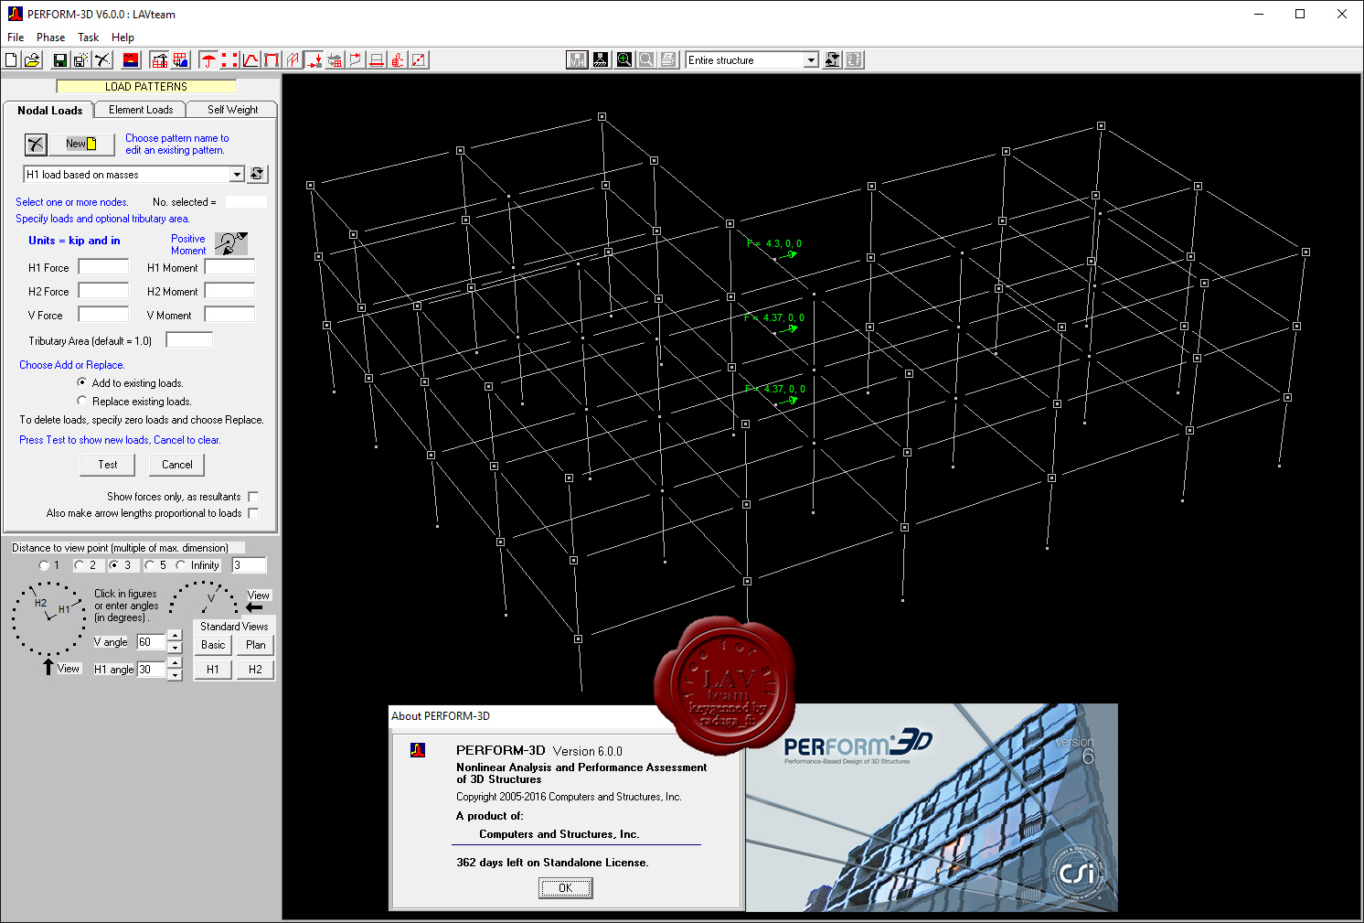The height and width of the screenshot is (923, 1364).
Task: Click the New structure file icon
Action: click(11, 60)
